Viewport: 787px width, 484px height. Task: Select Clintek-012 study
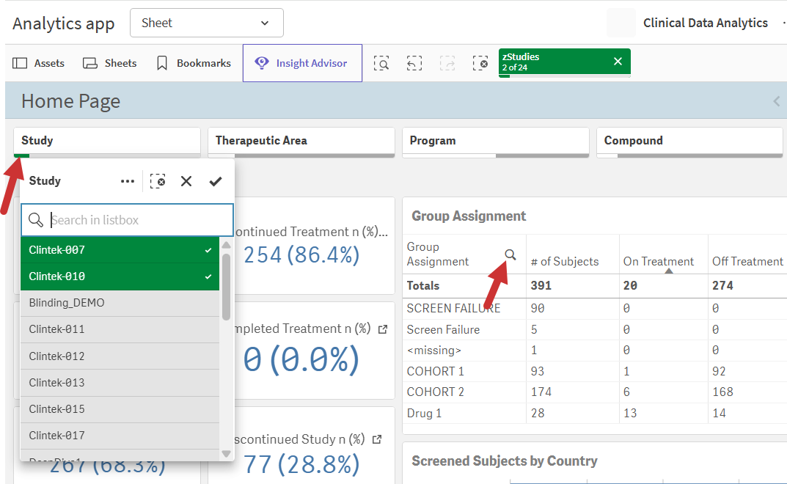[x=120, y=356]
